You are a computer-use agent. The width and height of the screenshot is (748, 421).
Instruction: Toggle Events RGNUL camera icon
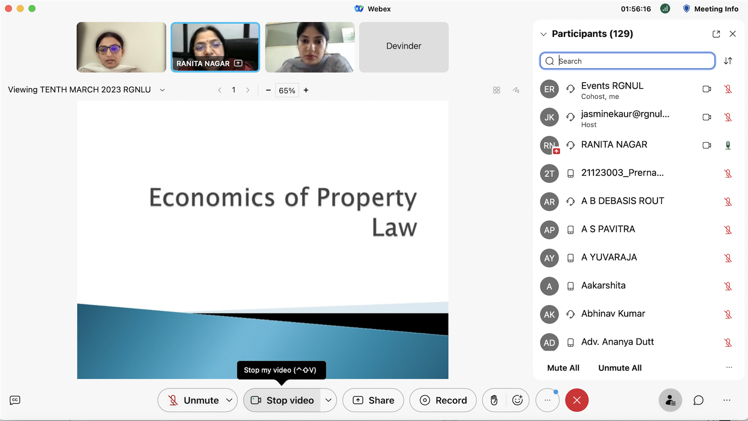pyautogui.click(x=706, y=89)
